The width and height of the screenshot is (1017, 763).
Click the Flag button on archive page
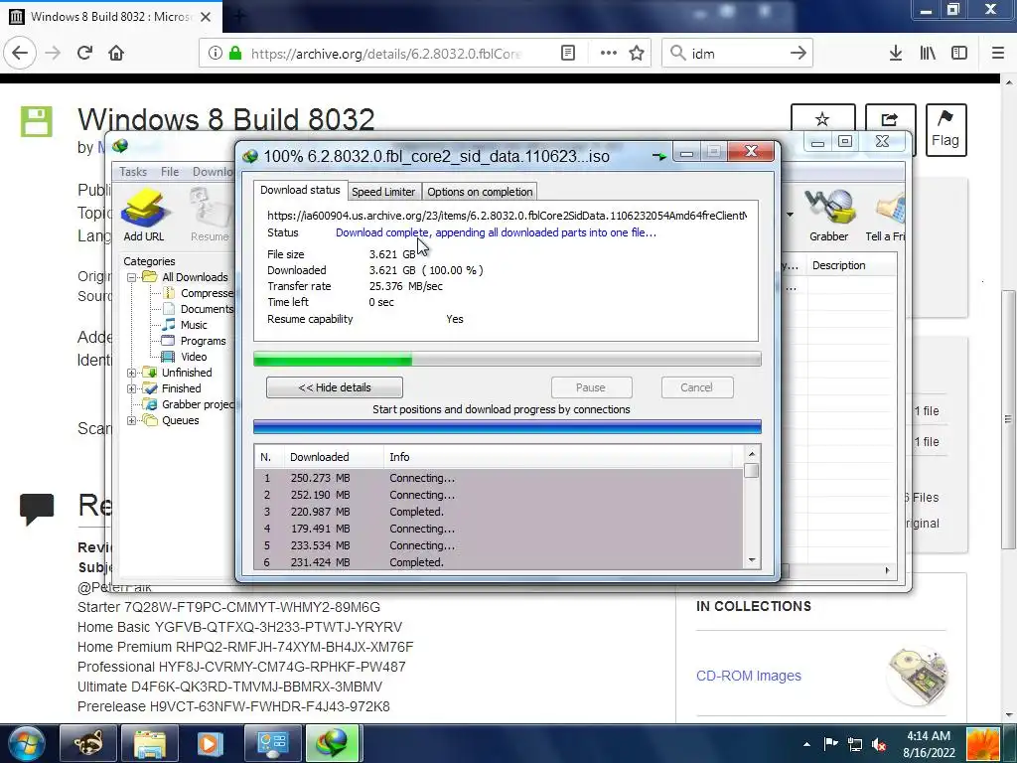(x=945, y=130)
